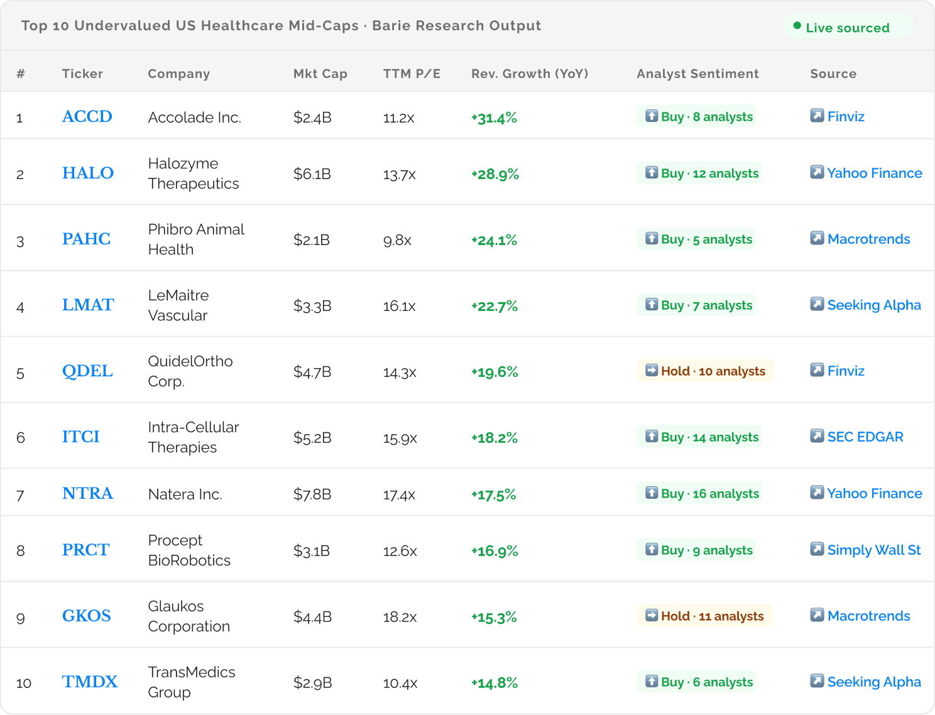Open the ITCI ticker link
Viewport: 935px width, 715px height.
coord(81,437)
